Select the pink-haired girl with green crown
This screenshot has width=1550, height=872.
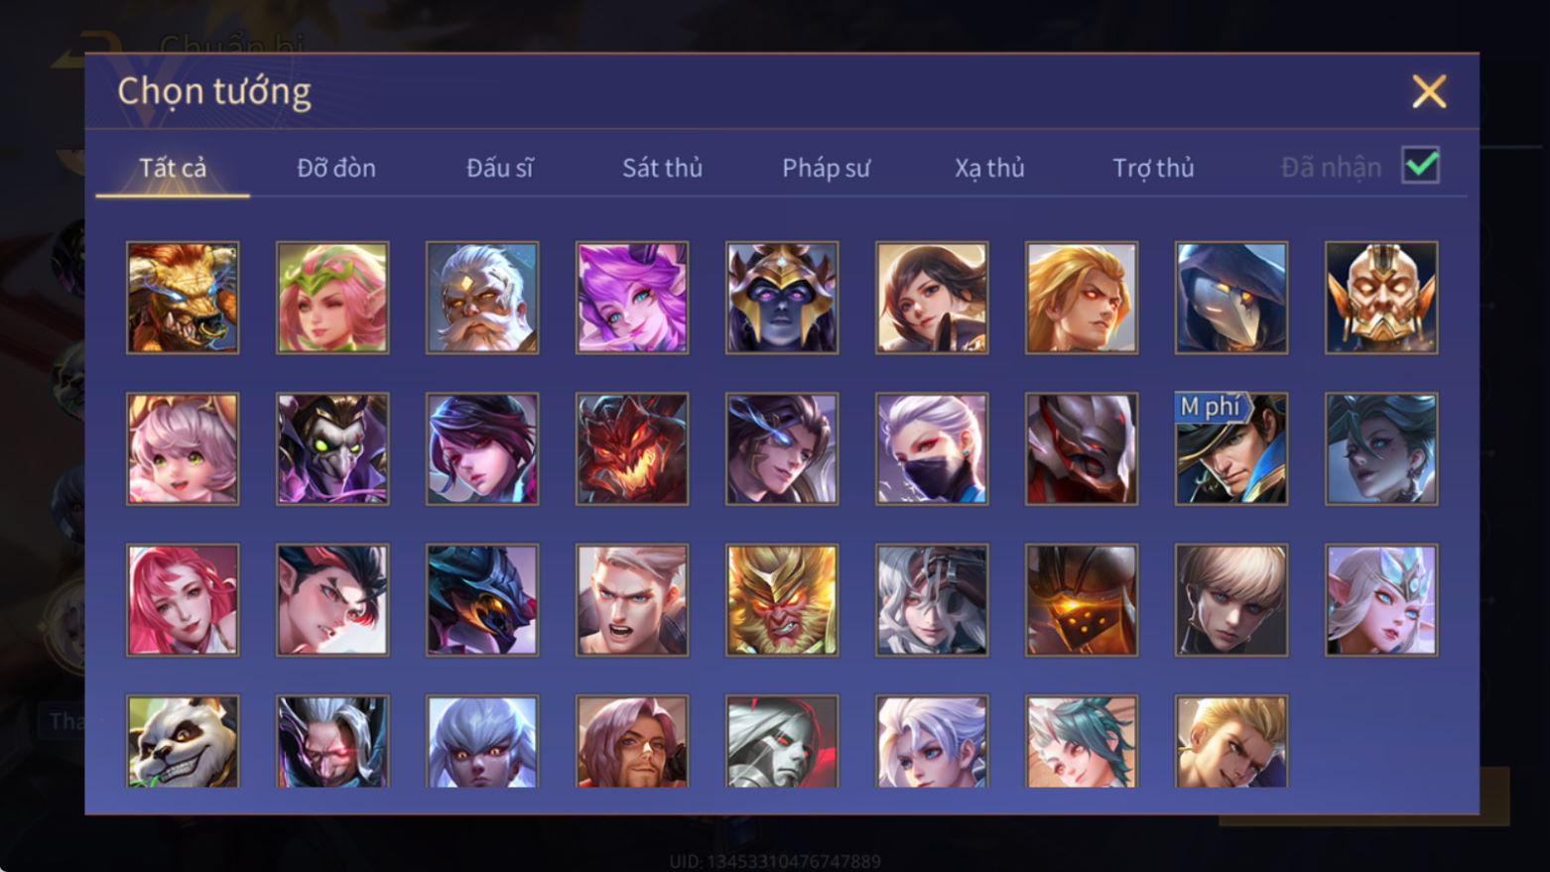(332, 299)
